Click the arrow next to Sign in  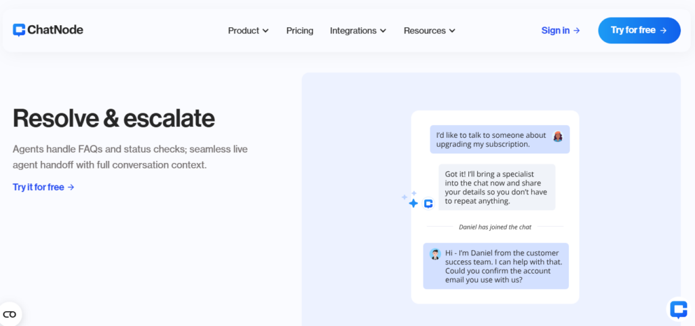coord(576,31)
